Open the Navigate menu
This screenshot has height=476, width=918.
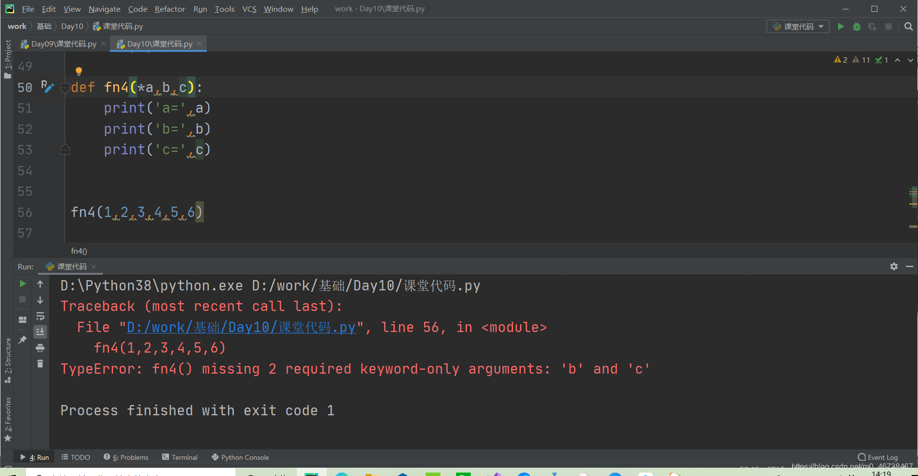coord(104,9)
